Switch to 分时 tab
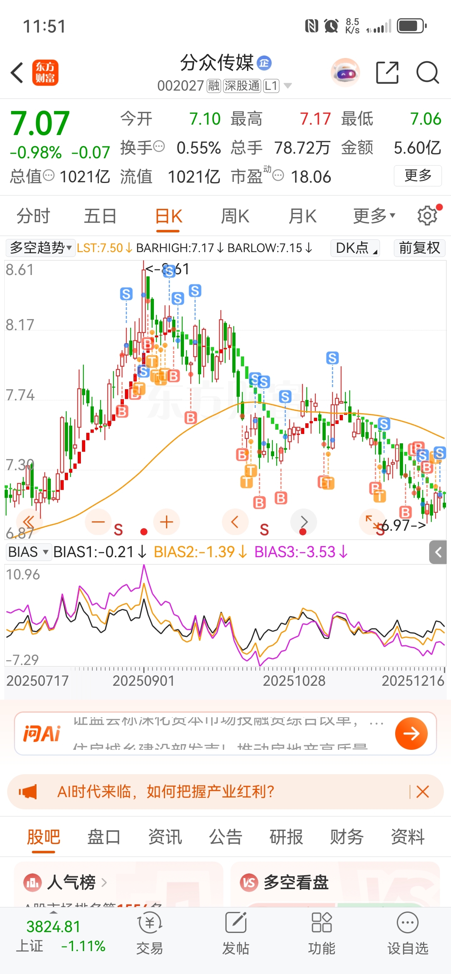Screen dimensions: 451x974 (x=33, y=216)
